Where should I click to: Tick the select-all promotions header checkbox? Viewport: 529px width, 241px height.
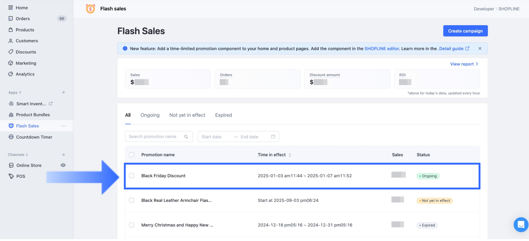[x=132, y=155]
